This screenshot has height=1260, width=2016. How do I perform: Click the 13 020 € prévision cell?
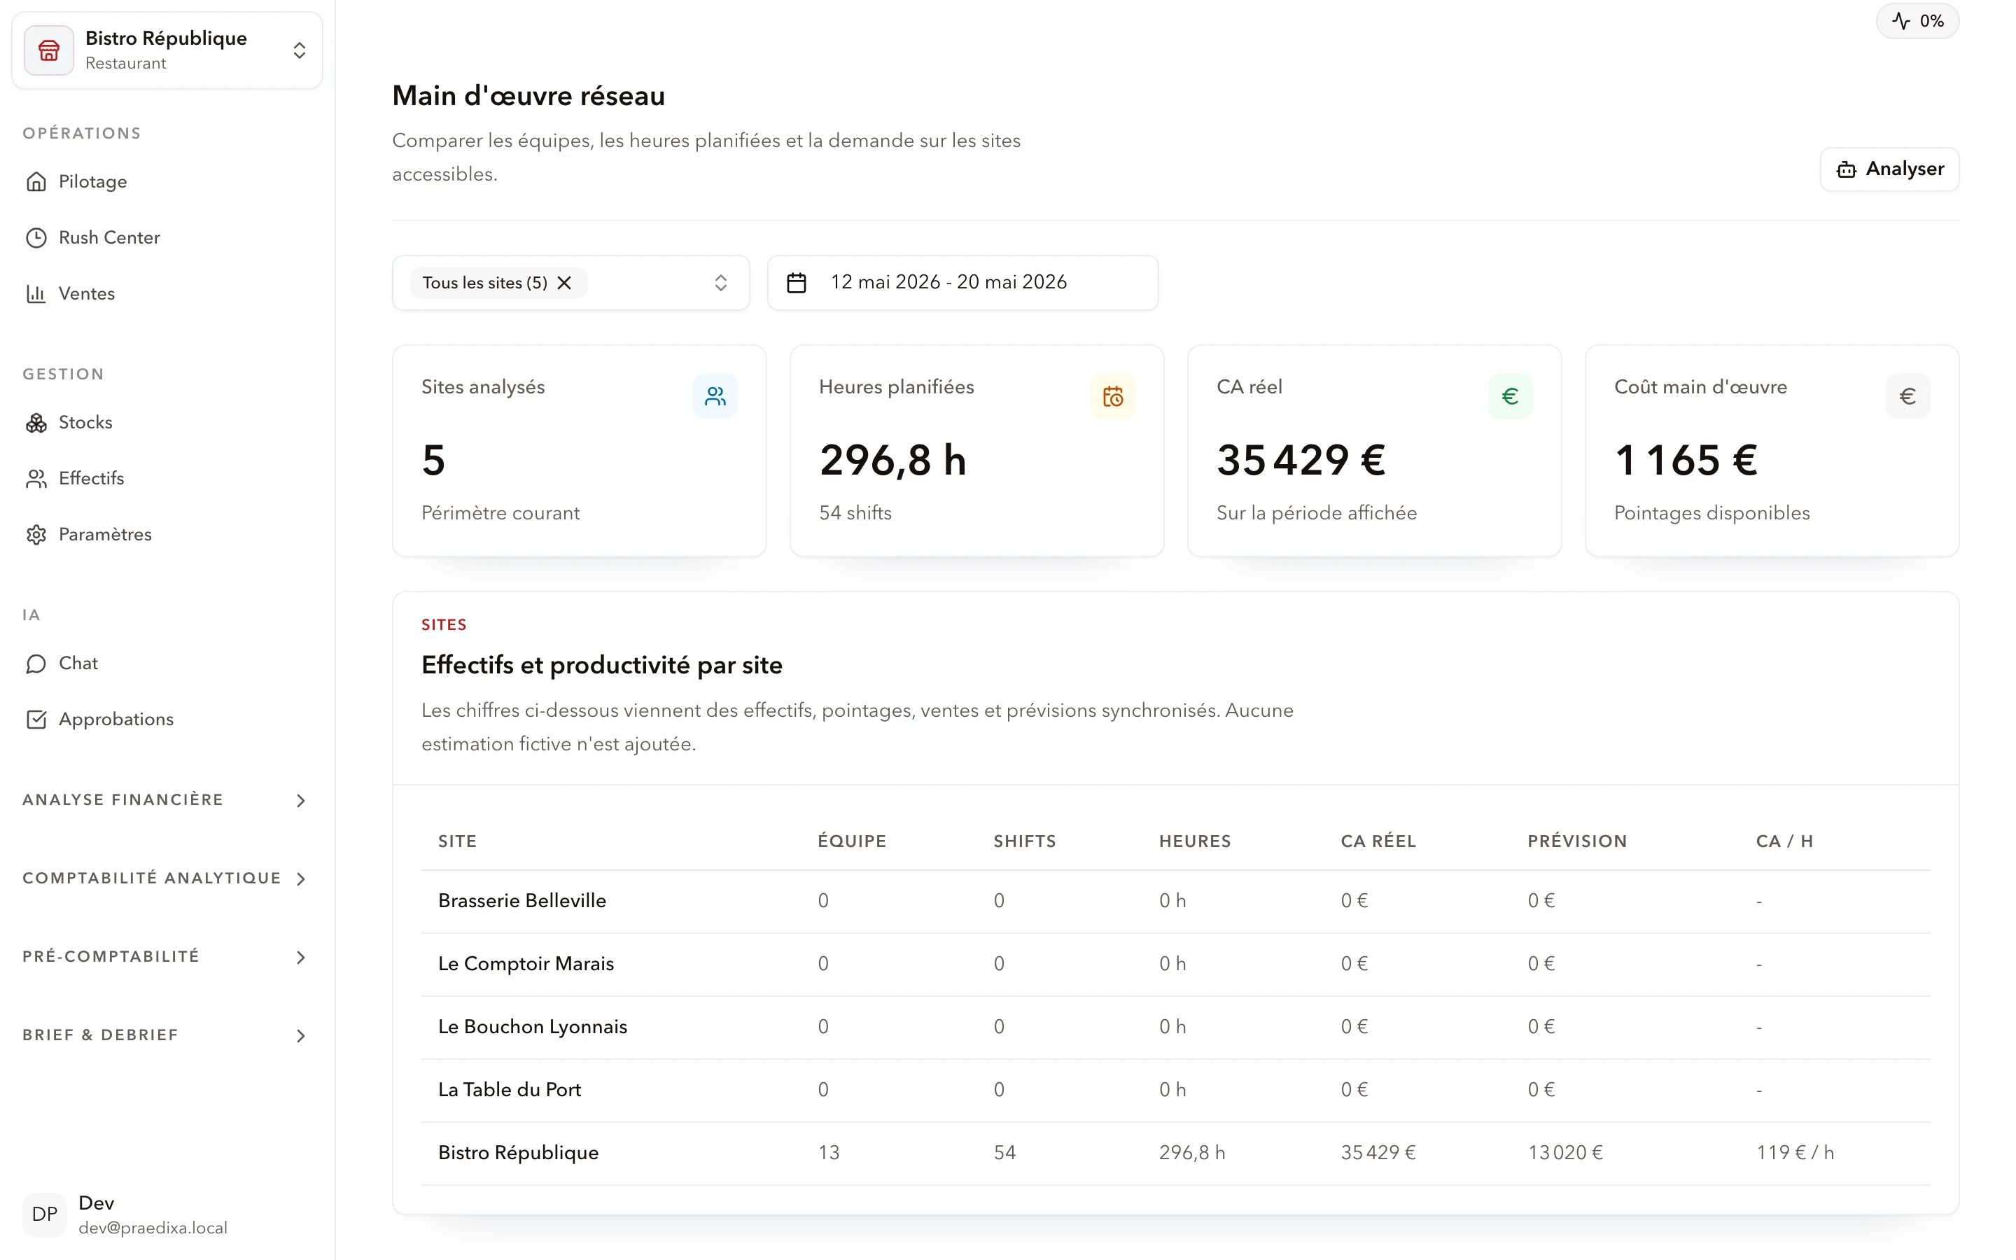(1564, 1154)
